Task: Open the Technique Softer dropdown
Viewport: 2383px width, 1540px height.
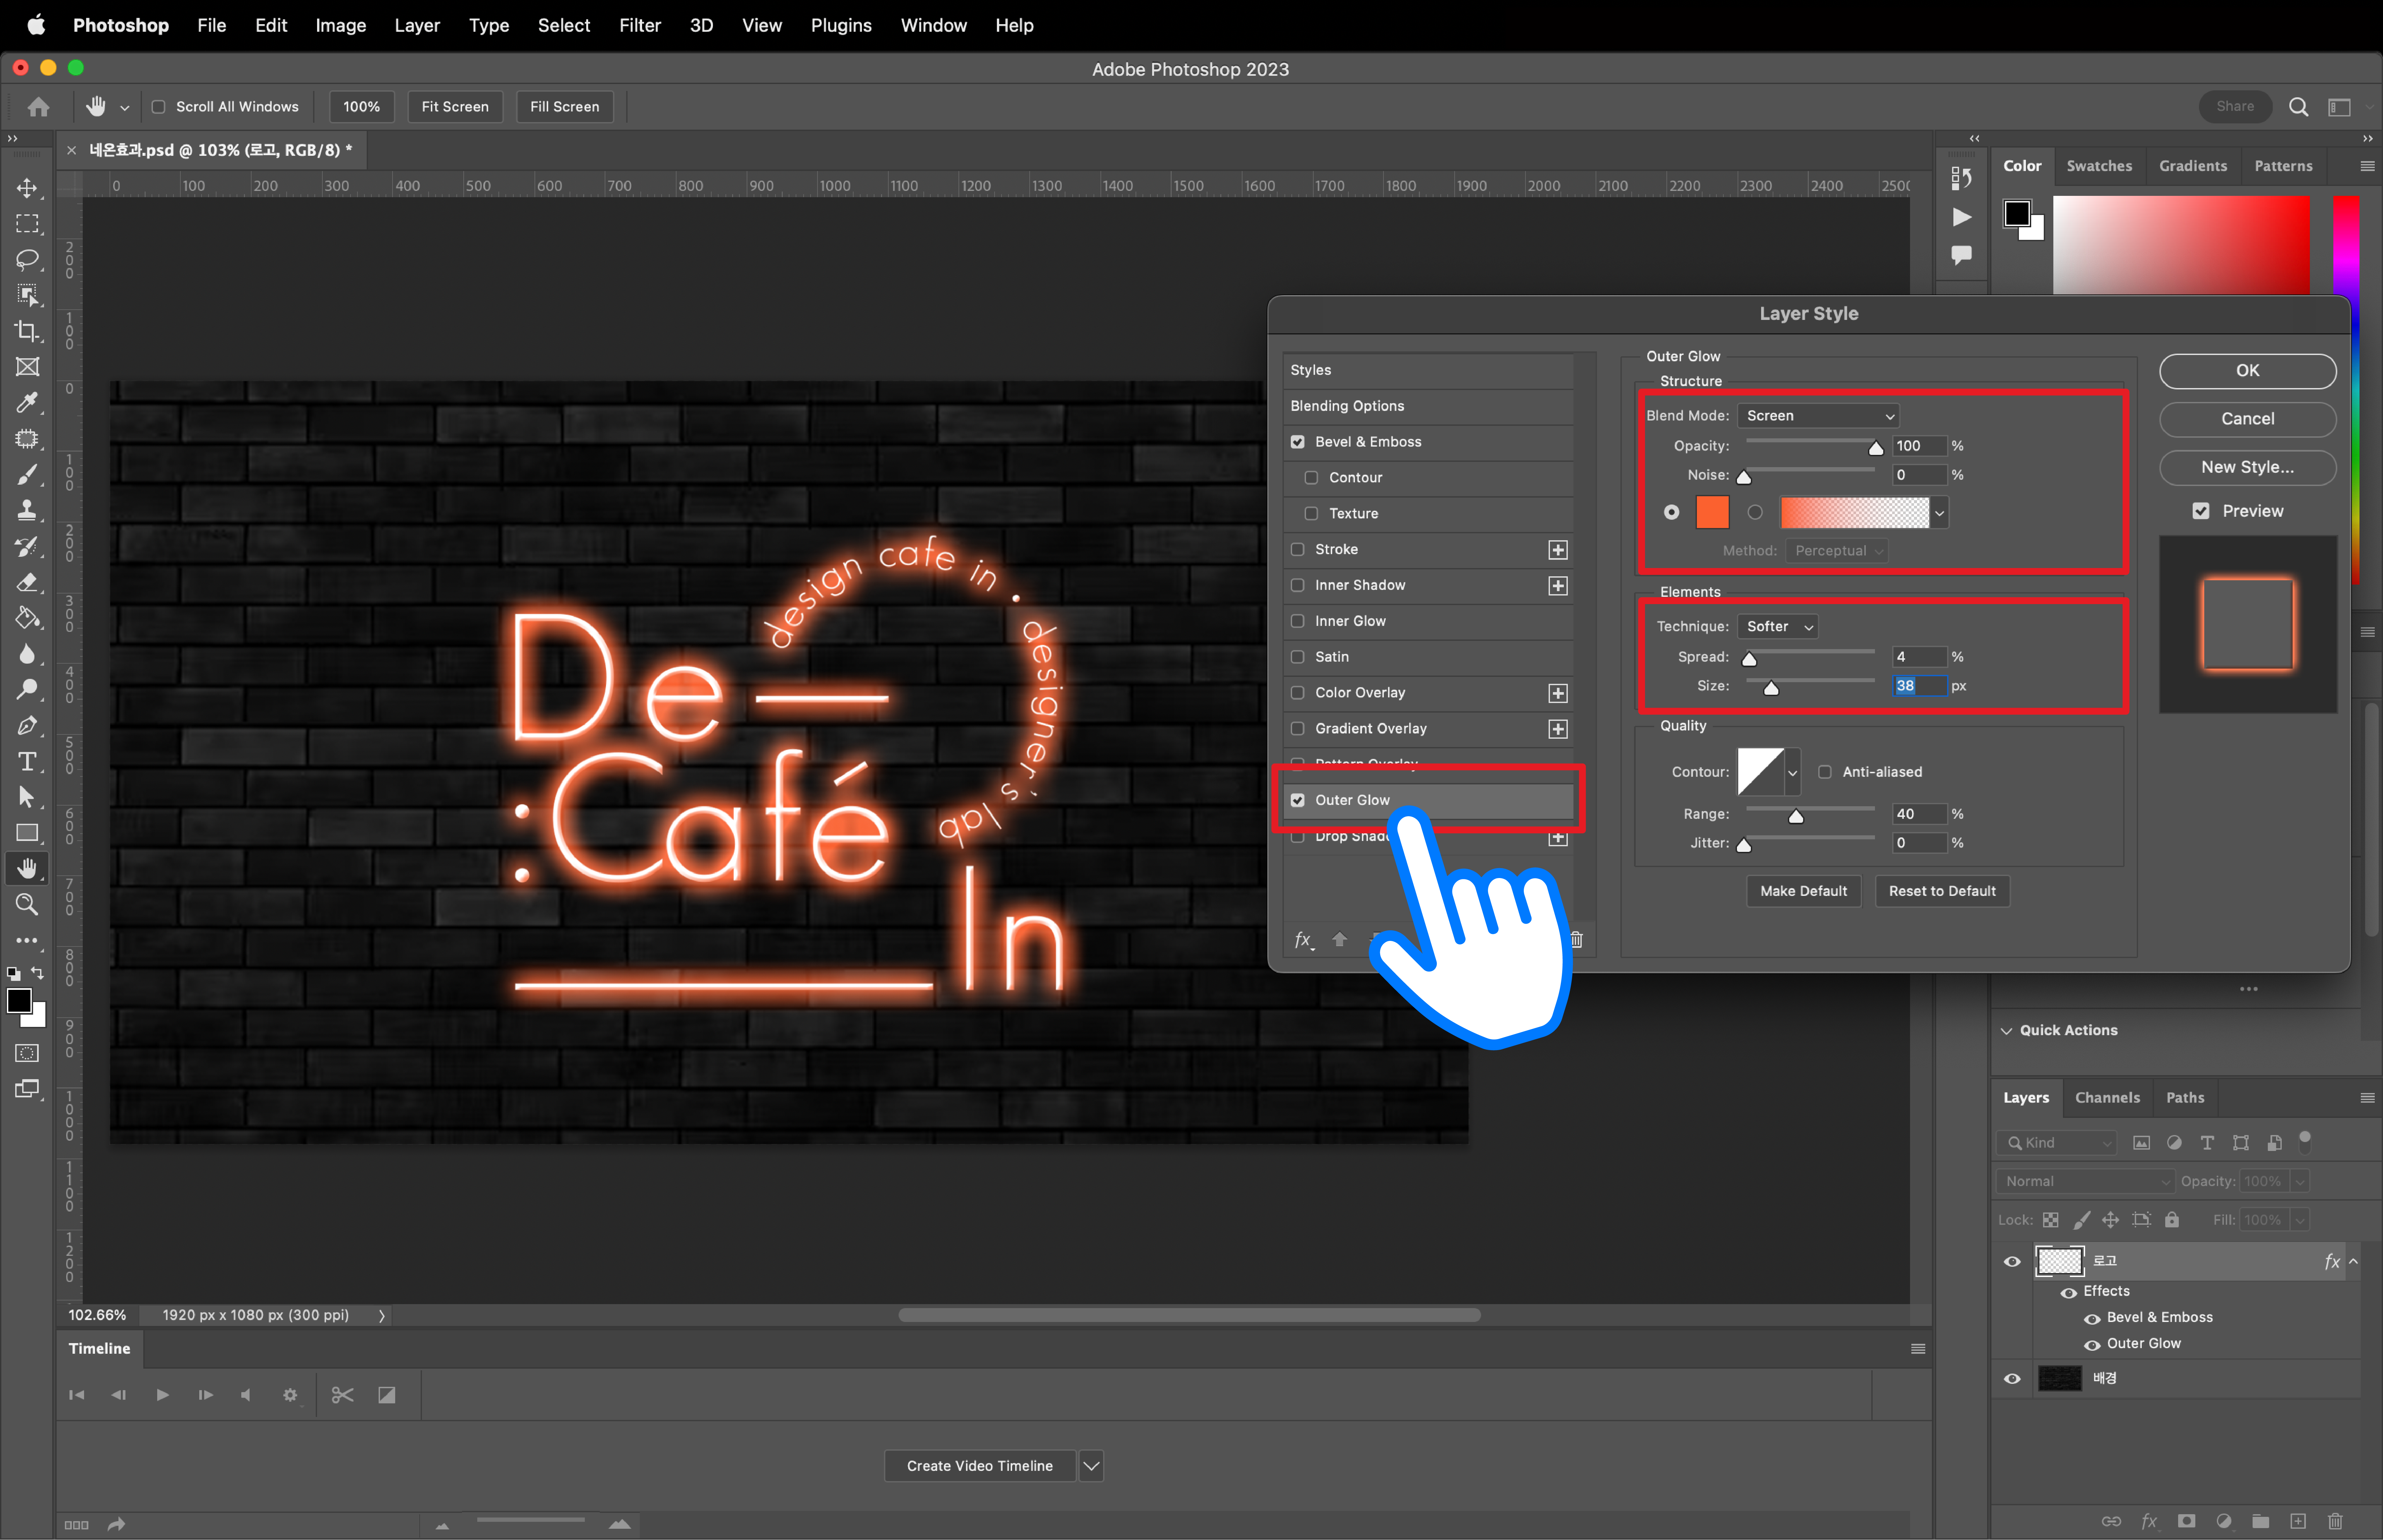Action: [x=1778, y=627]
